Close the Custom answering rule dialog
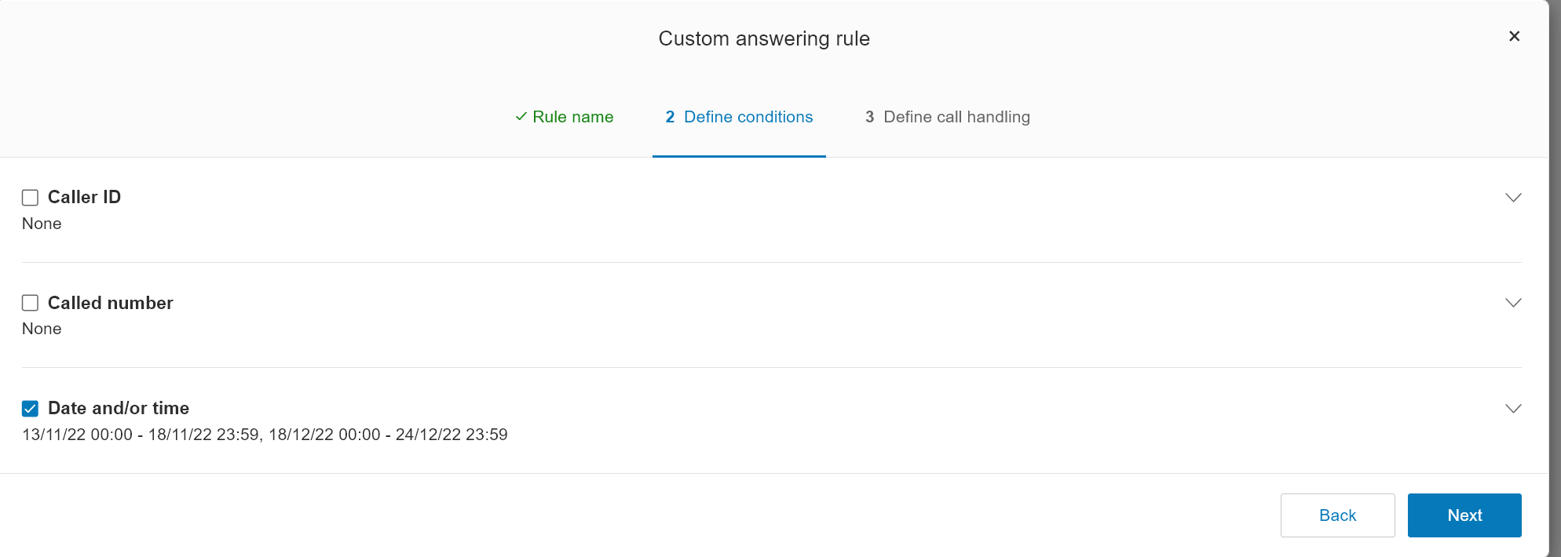The image size is (1561, 557). pos(1514,36)
